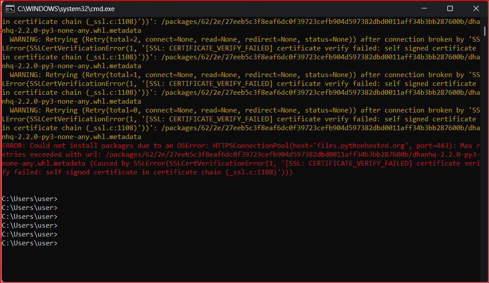
Task: Click 'fy failed: self signed certificate' red line
Action: click(147, 172)
